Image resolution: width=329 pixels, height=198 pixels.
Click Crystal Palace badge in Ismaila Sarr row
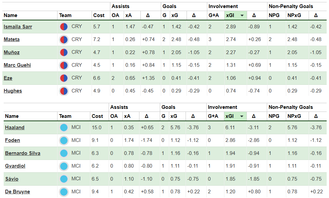tap(64, 27)
